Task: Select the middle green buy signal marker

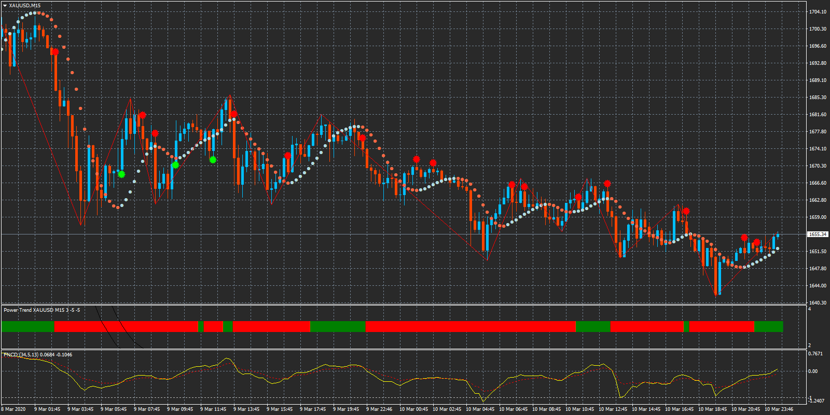Action: coord(175,165)
